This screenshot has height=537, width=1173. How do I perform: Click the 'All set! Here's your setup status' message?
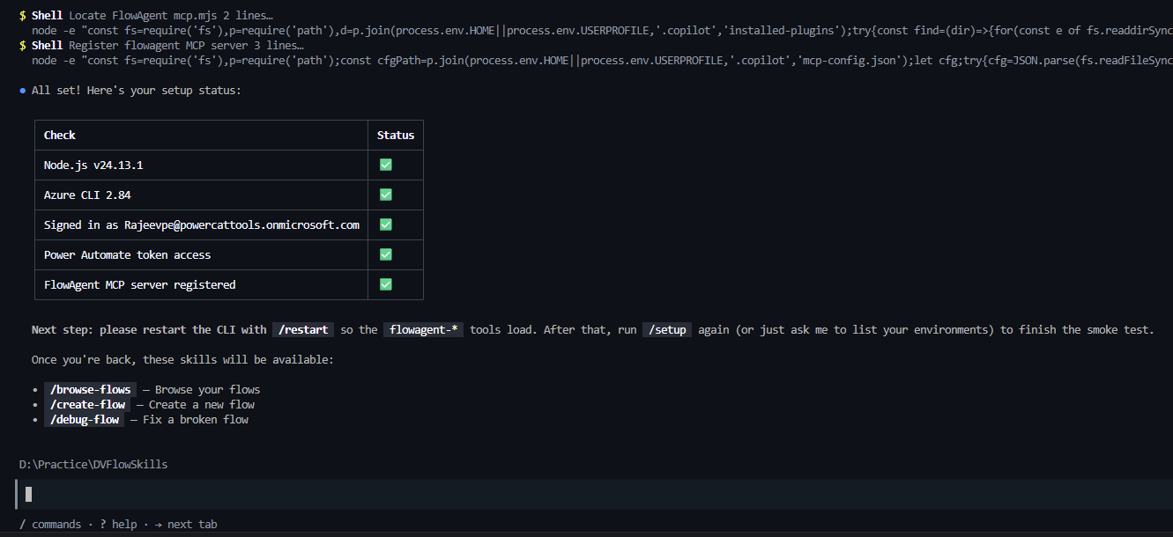point(136,90)
